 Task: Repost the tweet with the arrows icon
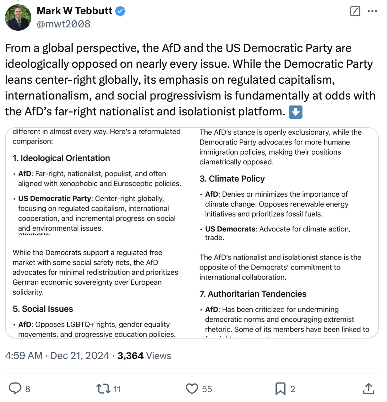103,388
